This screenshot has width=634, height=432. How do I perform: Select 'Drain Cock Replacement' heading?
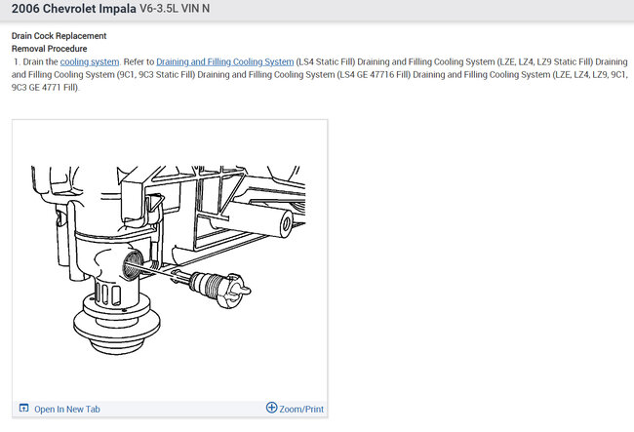(x=59, y=36)
